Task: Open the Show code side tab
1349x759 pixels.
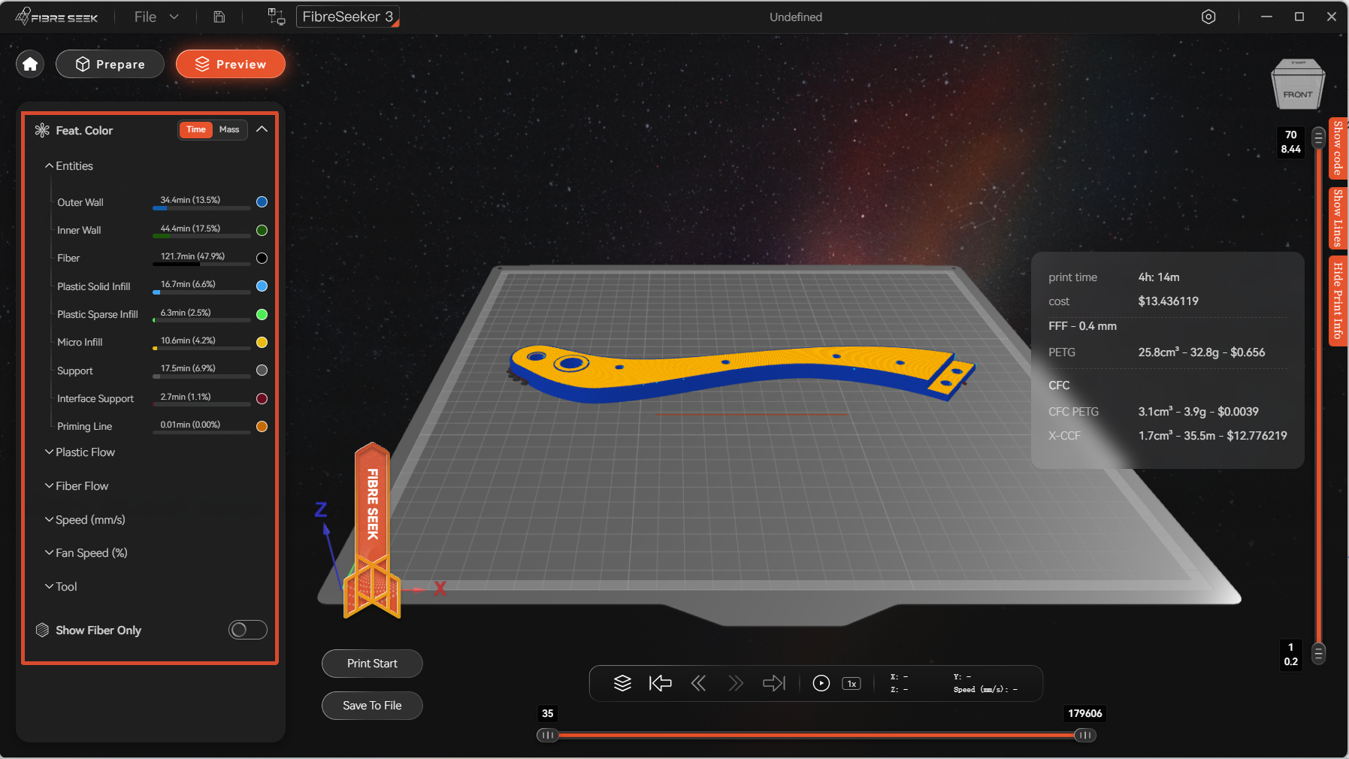Action: click(1338, 148)
